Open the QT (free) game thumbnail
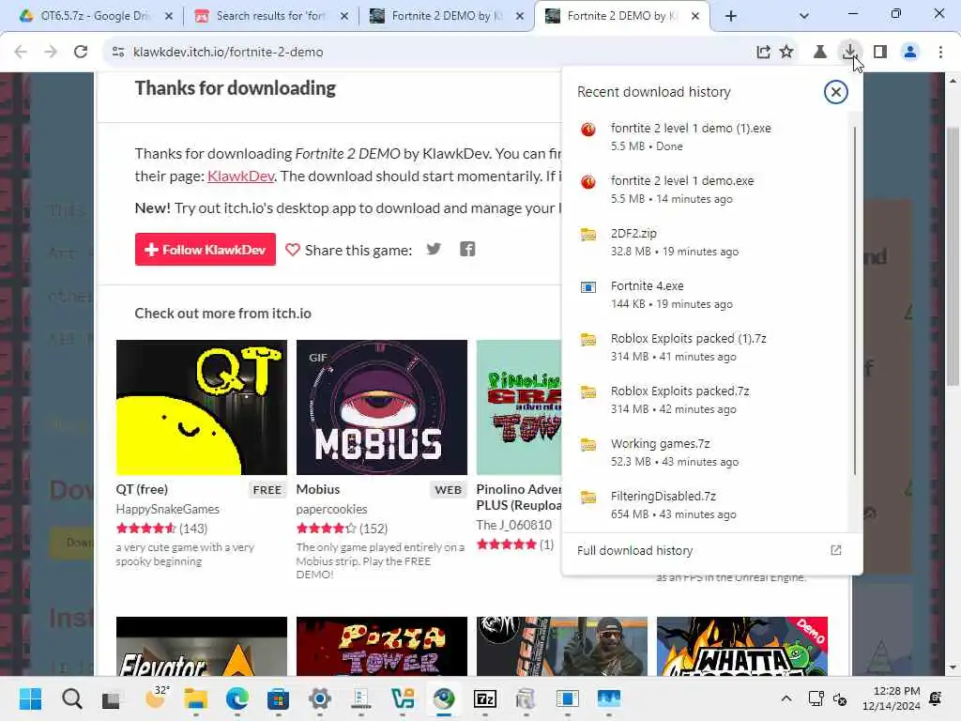 (x=202, y=407)
